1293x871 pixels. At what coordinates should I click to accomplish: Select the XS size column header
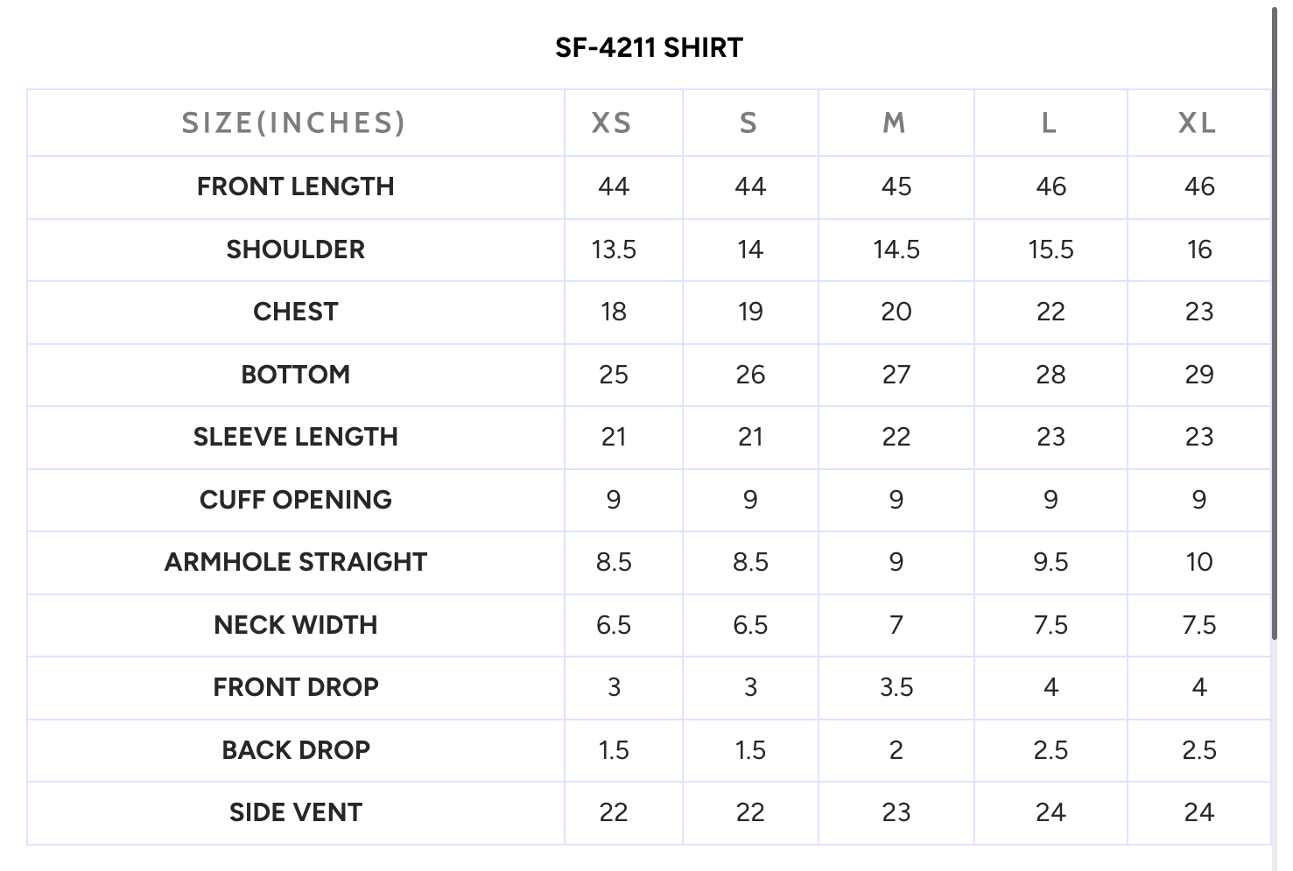pyautogui.click(x=612, y=123)
